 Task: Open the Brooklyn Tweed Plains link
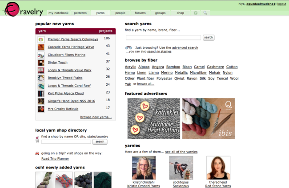[65, 78]
